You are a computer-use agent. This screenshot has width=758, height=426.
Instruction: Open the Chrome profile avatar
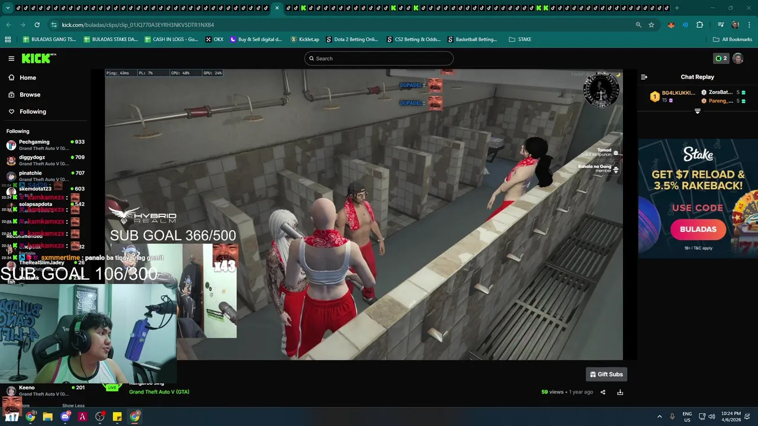(x=735, y=25)
